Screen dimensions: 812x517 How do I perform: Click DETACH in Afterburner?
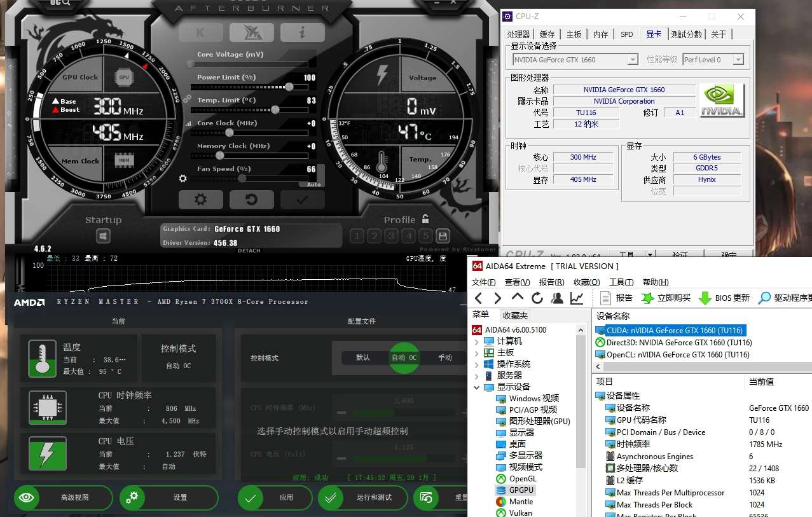pyautogui.click(x=249, y=251)
